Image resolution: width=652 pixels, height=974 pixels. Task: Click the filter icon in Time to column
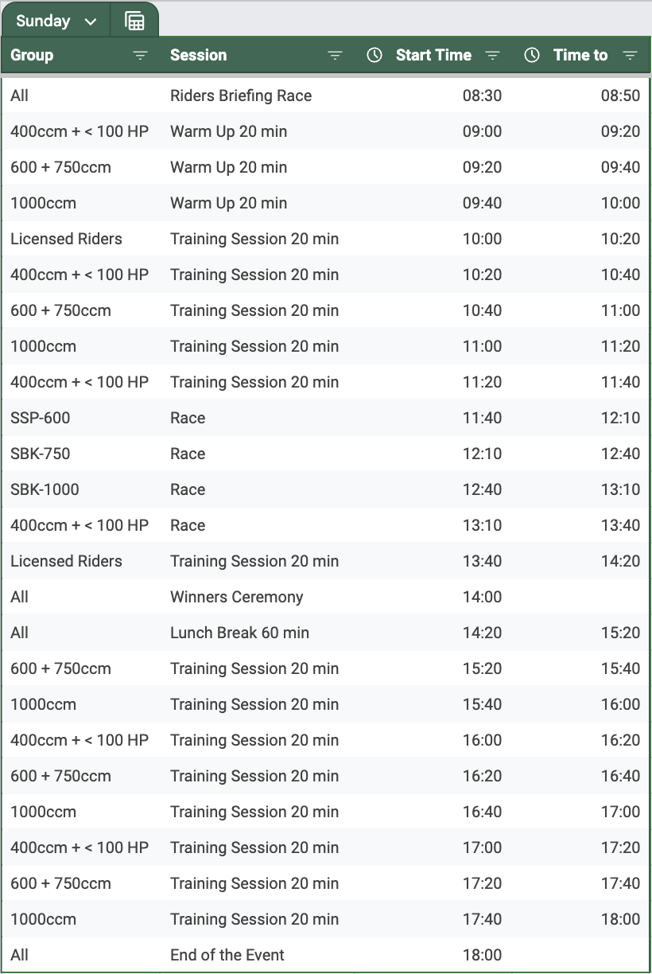click(631, 56)
